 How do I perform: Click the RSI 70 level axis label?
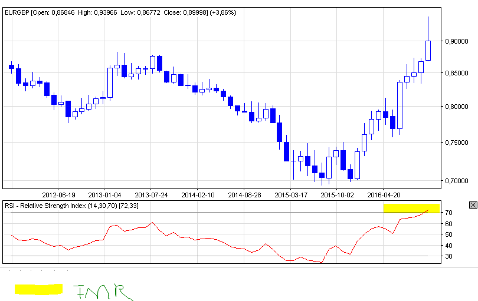click(x=448, y=213)
